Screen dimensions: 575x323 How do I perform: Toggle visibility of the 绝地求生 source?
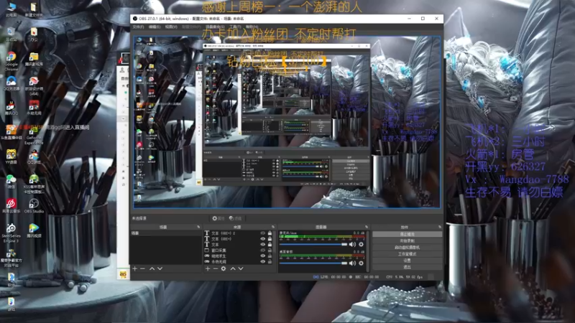tap(262, 256)
